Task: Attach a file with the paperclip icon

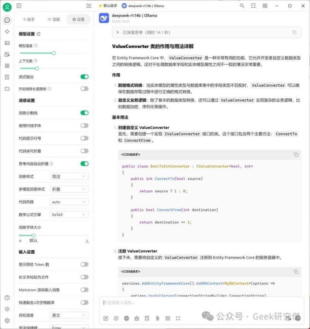Action: pos(157,317)
